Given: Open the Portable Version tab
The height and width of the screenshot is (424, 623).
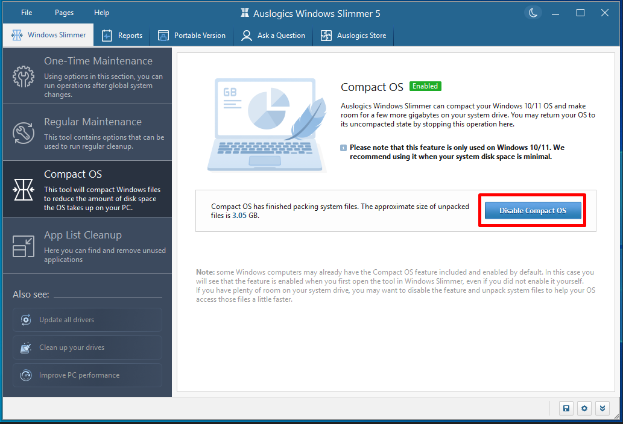Looking at the screenshot, I should [192, 36].
